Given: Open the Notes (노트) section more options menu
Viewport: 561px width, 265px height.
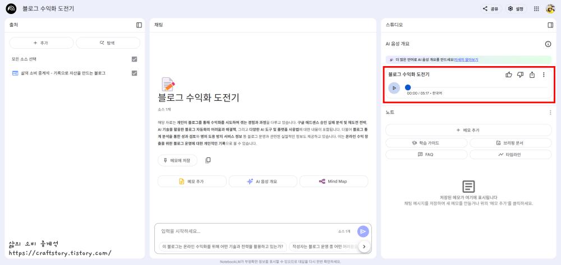Looking at the screenshot, I should (550, 113).
